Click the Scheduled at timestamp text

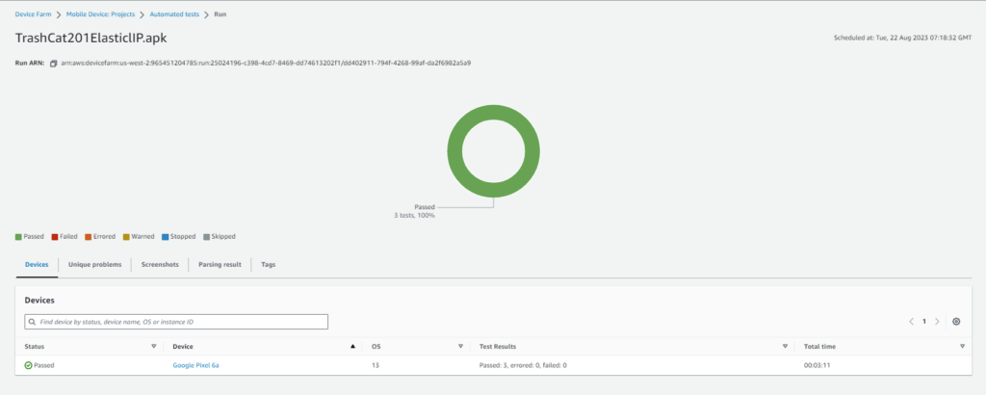[902, 39]
